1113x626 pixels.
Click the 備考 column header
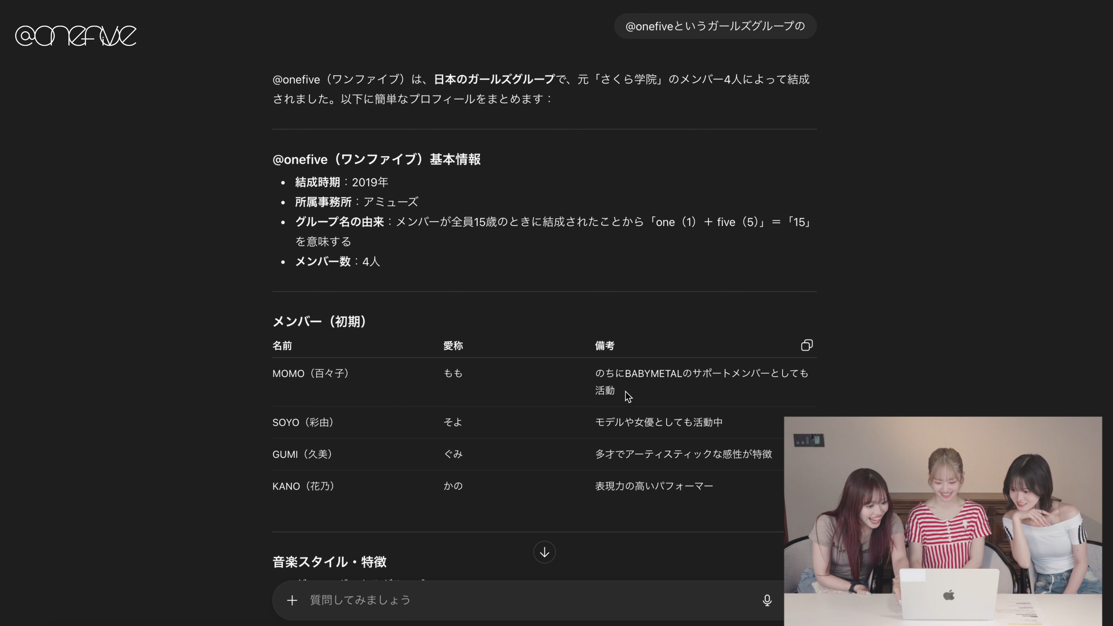point(604,346)
